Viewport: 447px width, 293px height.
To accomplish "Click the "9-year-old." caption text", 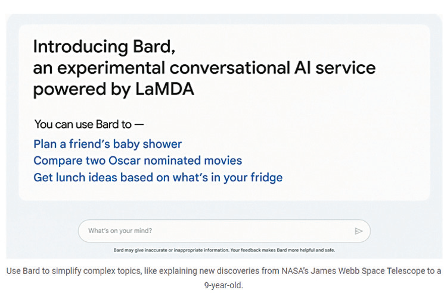I will (x=223, y=285).
